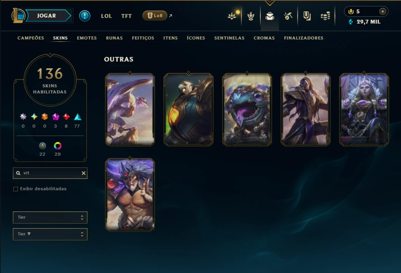
Task: Open the Cromas tab
Action: point(264,38)
